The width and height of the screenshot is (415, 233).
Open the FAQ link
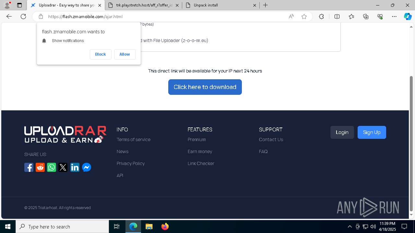263,151
